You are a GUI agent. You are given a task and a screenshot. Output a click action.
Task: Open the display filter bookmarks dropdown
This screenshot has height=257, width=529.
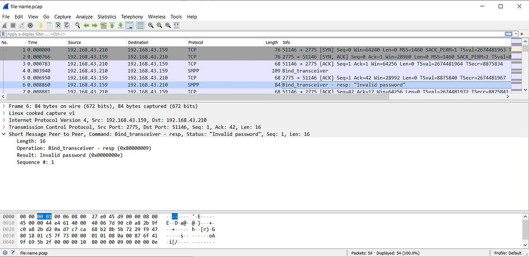point(4,34)
